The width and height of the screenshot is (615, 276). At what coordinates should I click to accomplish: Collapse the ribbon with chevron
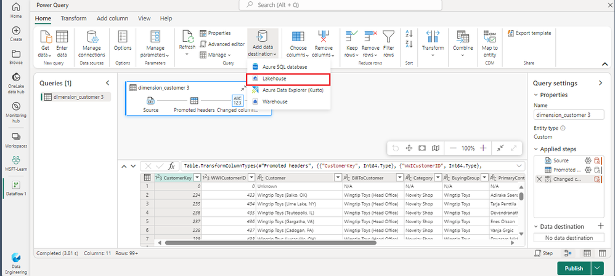(605, 64)
